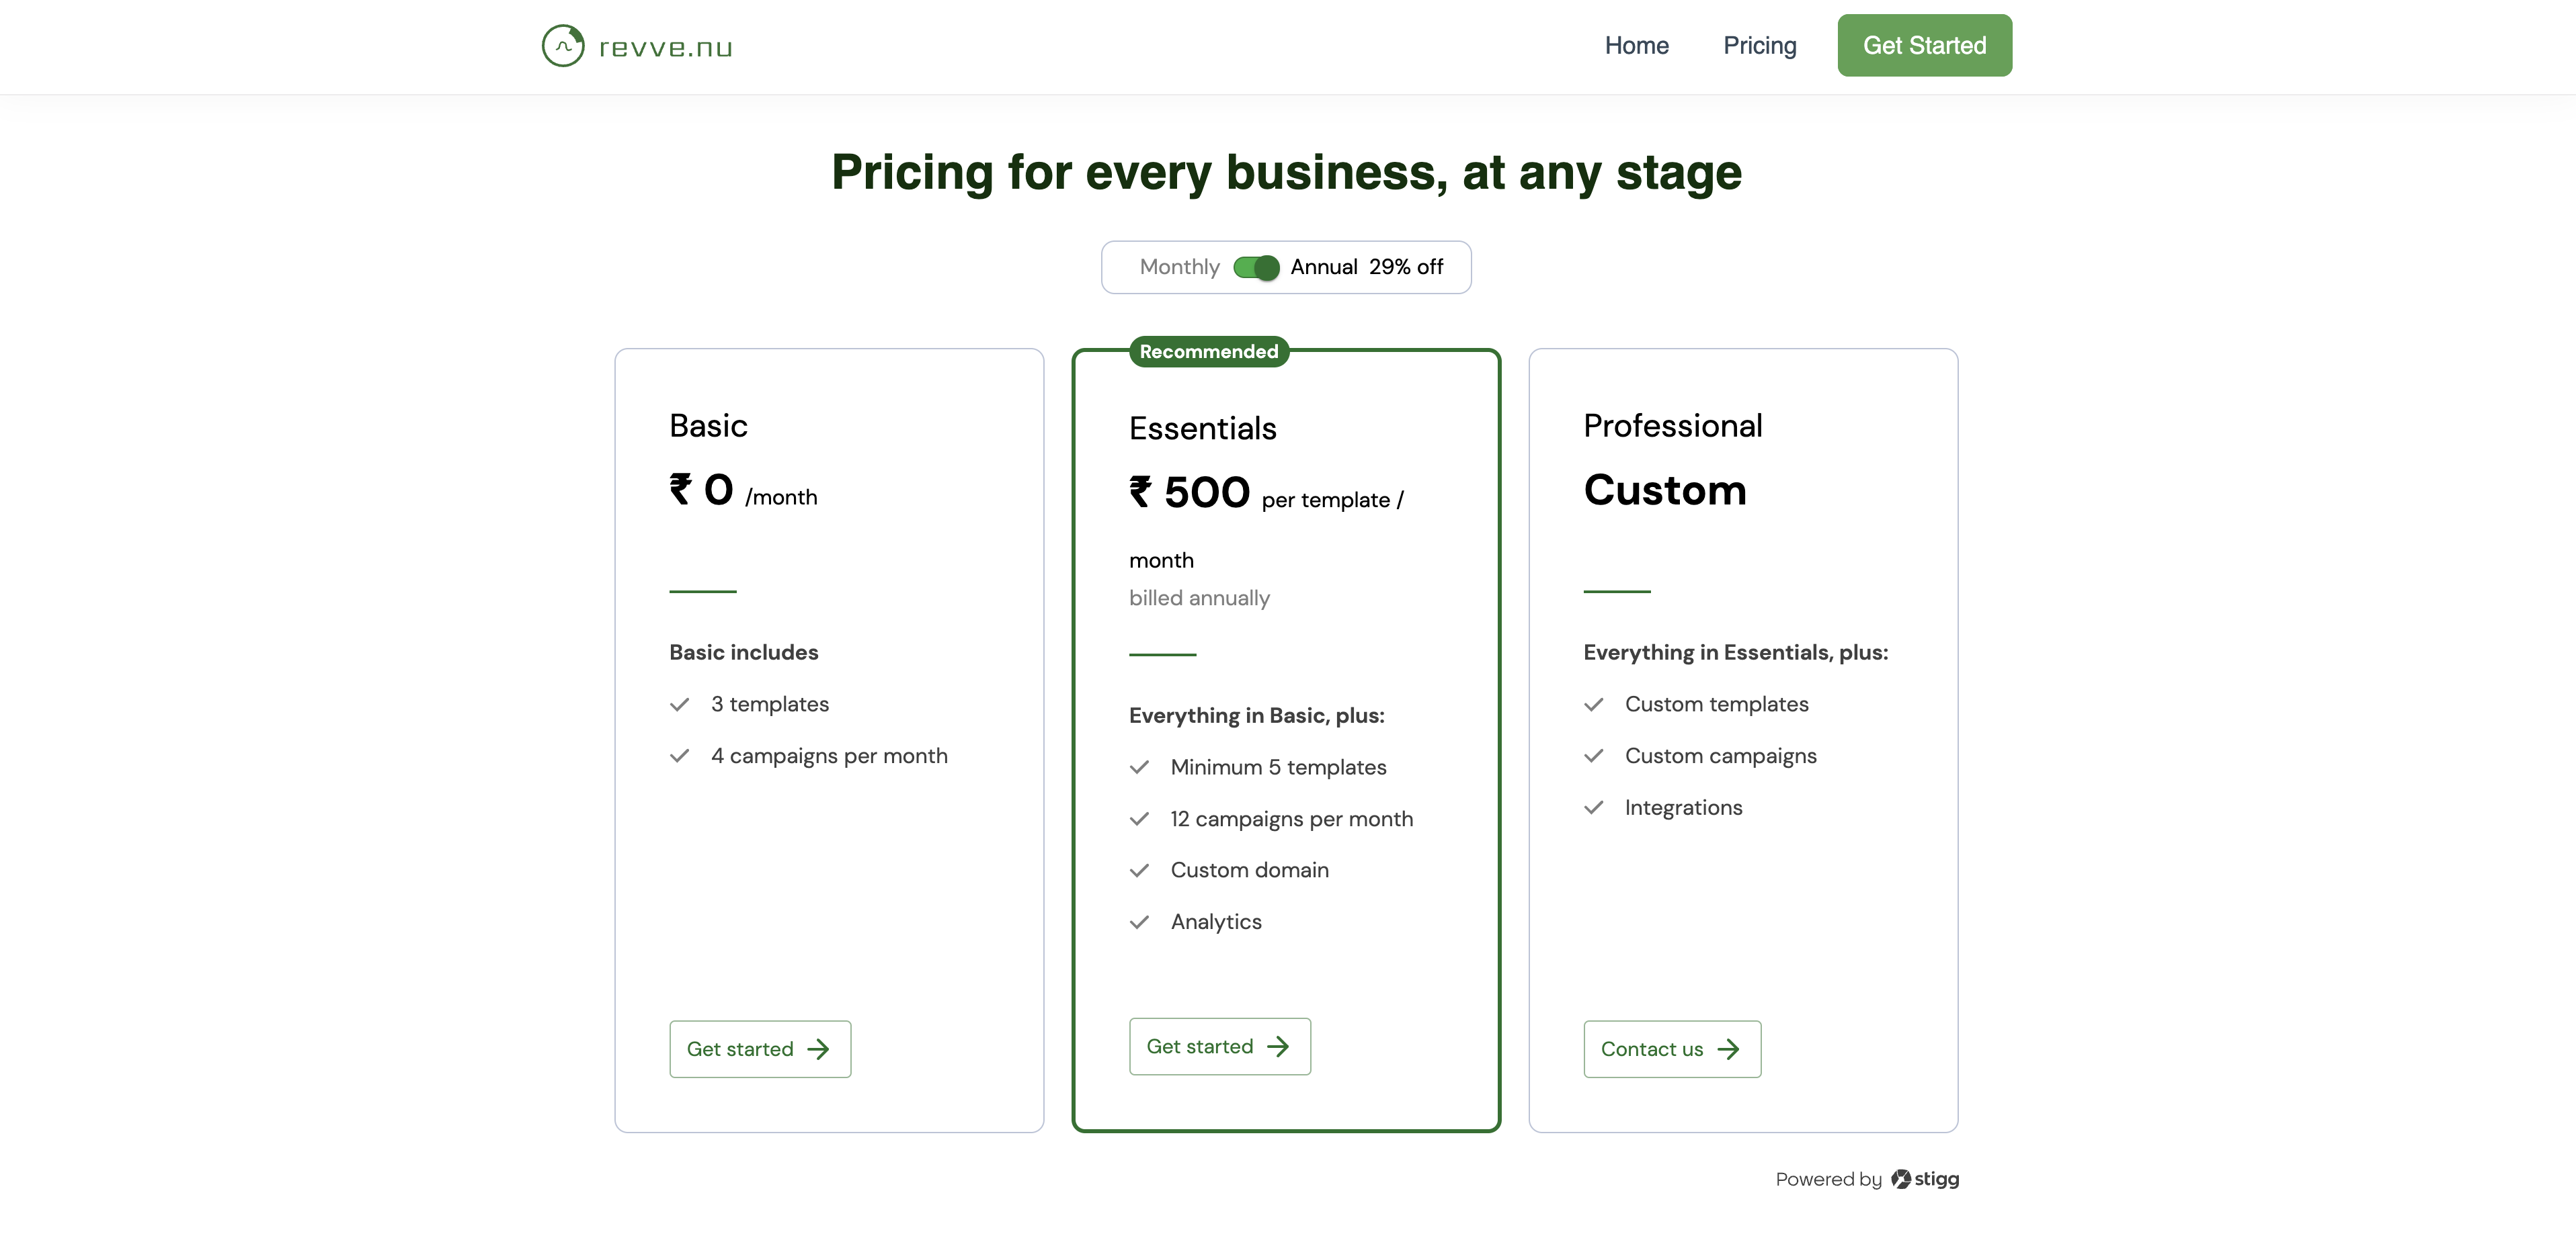Go to the Pricing navigation item
The width and height of the screenshot is (2576, 1236).
coord(1759,46)
